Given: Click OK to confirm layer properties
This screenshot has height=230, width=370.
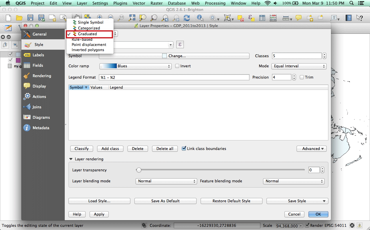Looking at the screenshot, I should pos(318,214).
